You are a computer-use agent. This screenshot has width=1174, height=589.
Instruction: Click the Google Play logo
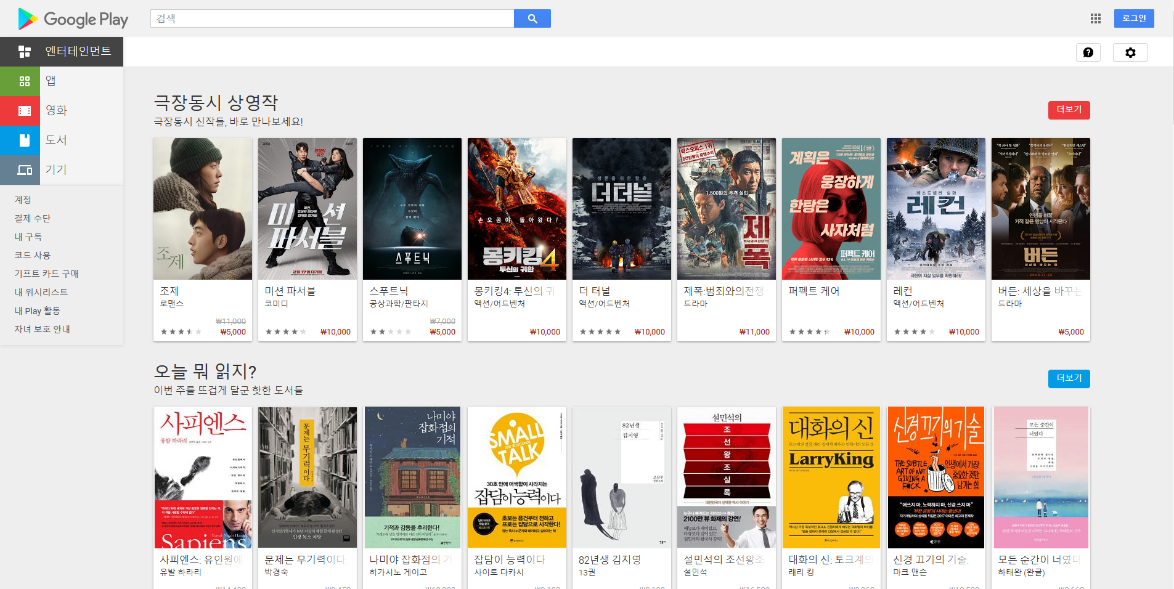(x=73, y=19)
